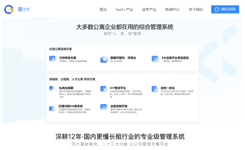
Task: Click the IOT智慧平台 icon
Action: point(104,89)
